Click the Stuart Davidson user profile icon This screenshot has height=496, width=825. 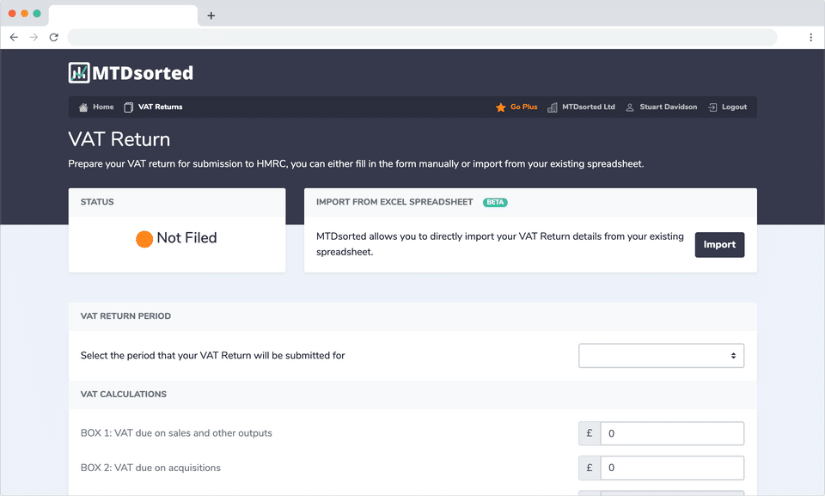[x=630, y=107]
